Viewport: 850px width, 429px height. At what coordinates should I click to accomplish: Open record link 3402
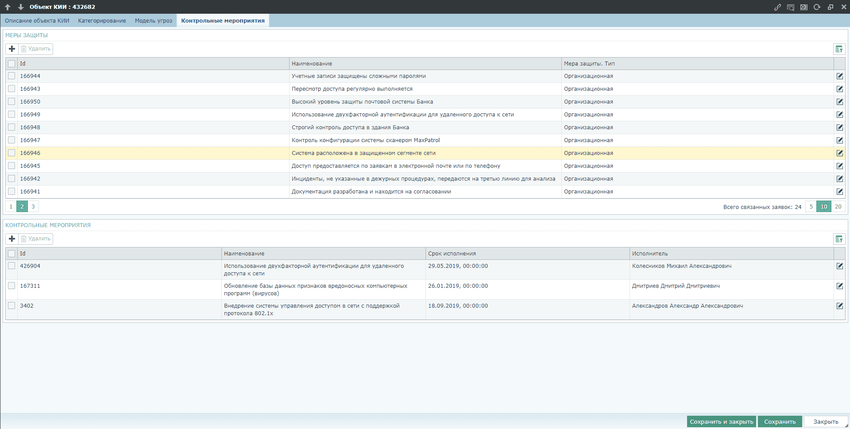click(27, 306)
